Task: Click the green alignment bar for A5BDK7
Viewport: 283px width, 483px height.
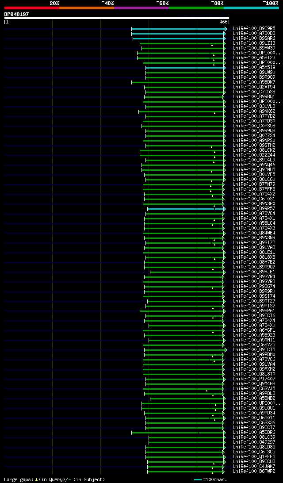Action: click(x=178, y=82)
